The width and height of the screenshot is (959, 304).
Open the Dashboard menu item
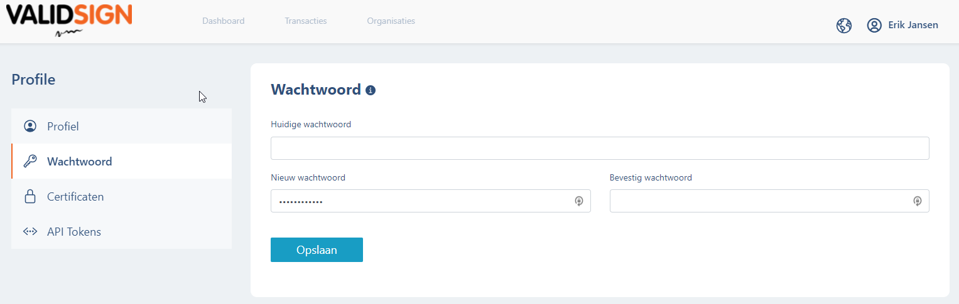coord(224,21)
